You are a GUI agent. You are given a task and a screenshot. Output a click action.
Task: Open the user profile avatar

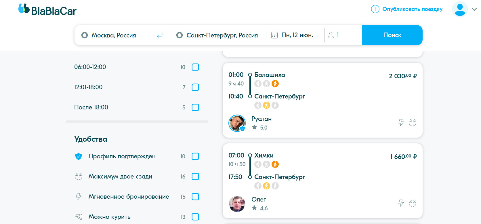[460, 9]
